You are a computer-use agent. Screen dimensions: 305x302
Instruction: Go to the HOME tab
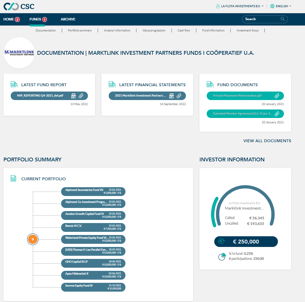click(x=9, y=19)
